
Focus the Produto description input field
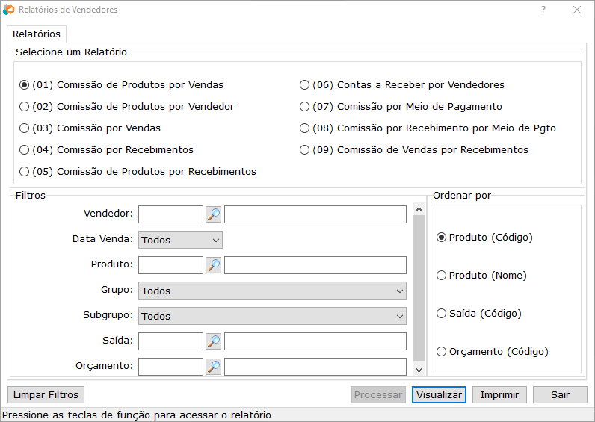click(315, 265)
